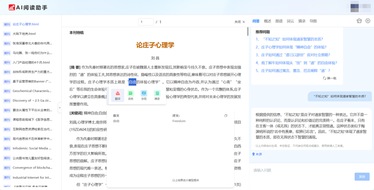Open the settings hexagon icon

[x=368, y=21]
